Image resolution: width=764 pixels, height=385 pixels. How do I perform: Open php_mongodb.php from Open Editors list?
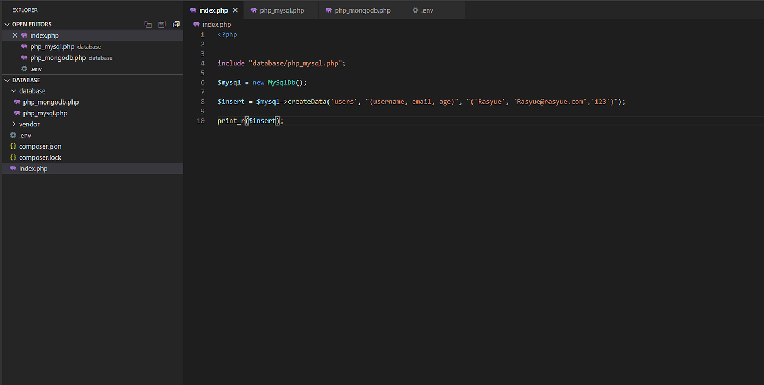93,58
